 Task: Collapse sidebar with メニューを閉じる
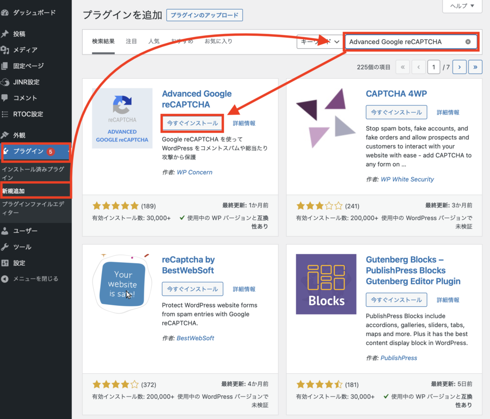pos(35,279)
